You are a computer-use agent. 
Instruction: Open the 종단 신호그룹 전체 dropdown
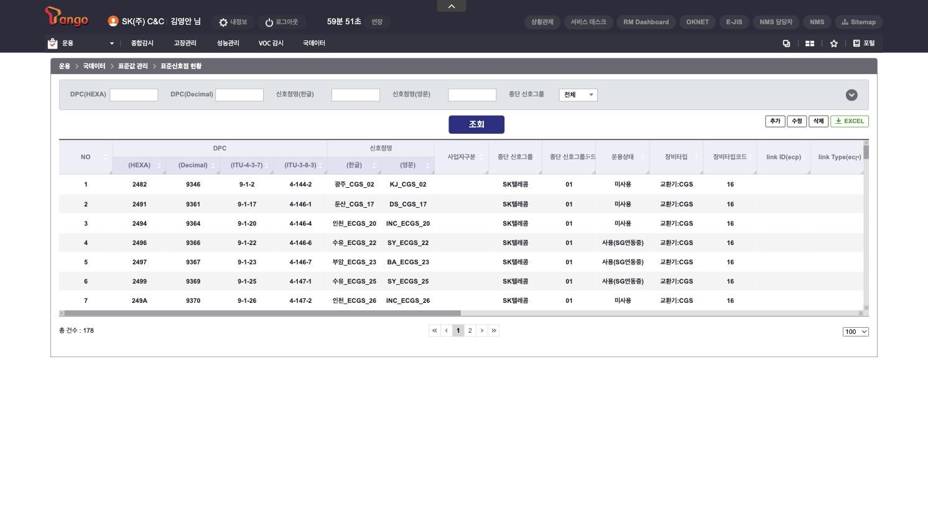[578, 95]
